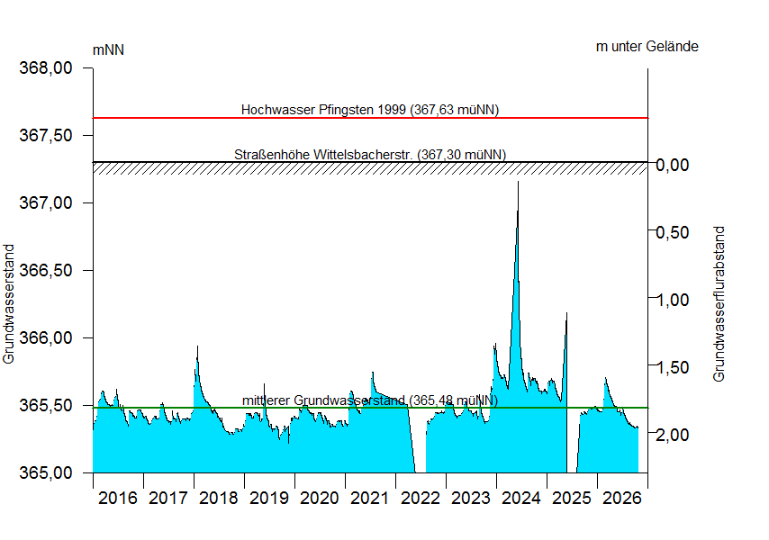
Task: Click the mNN unit label
Action: pyautogui.click(x=108, y=50)
